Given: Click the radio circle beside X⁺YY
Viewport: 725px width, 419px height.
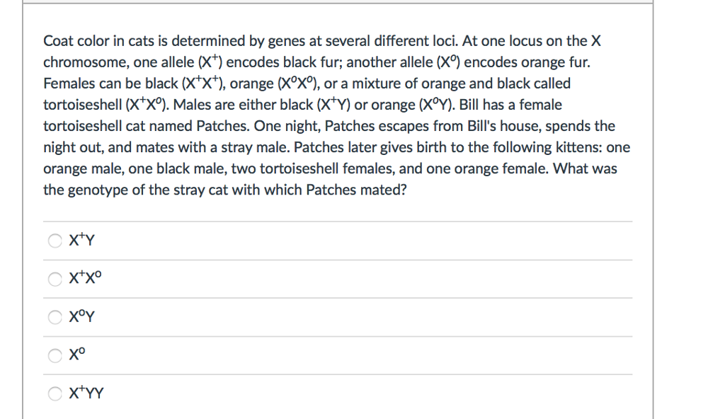Looking at the screenshot, I should click(x=55, y=394).
